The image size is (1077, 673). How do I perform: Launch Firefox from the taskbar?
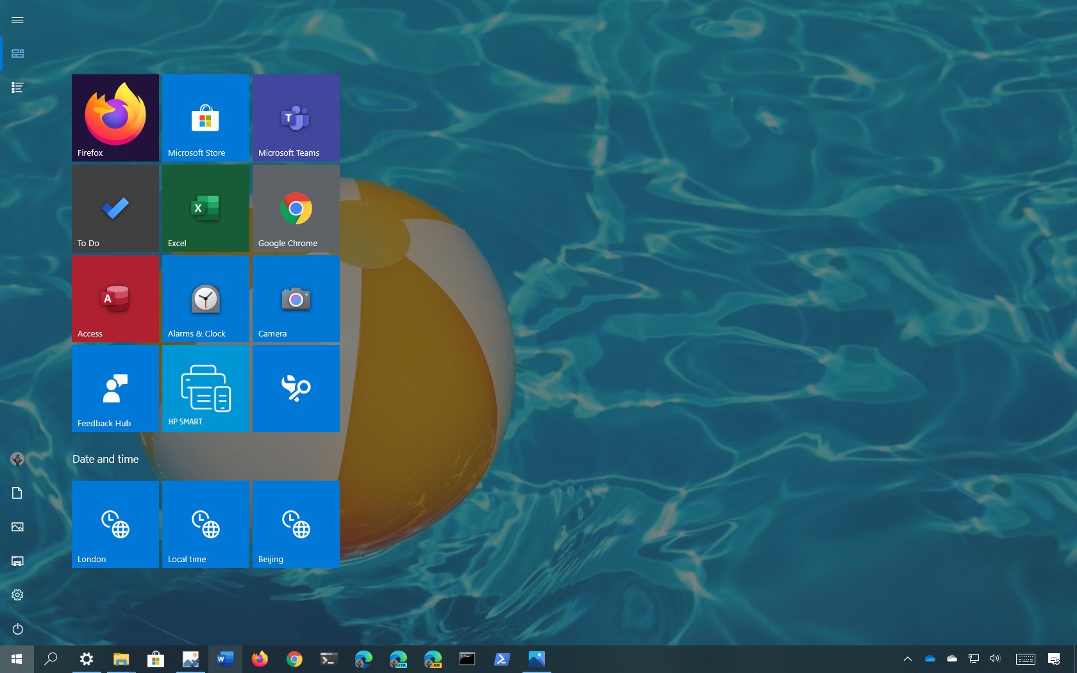(260, 659)
